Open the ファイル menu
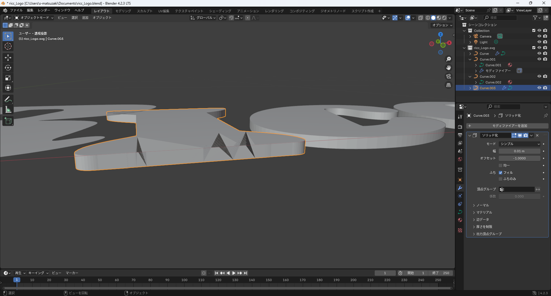Viewport: 551px width, 296px height. tap(16, 10)
